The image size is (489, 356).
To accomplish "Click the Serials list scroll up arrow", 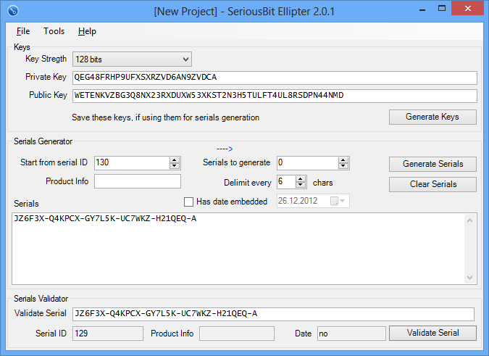I will (470, 220).
